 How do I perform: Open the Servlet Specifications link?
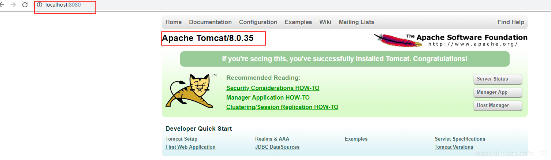point(460,139)
